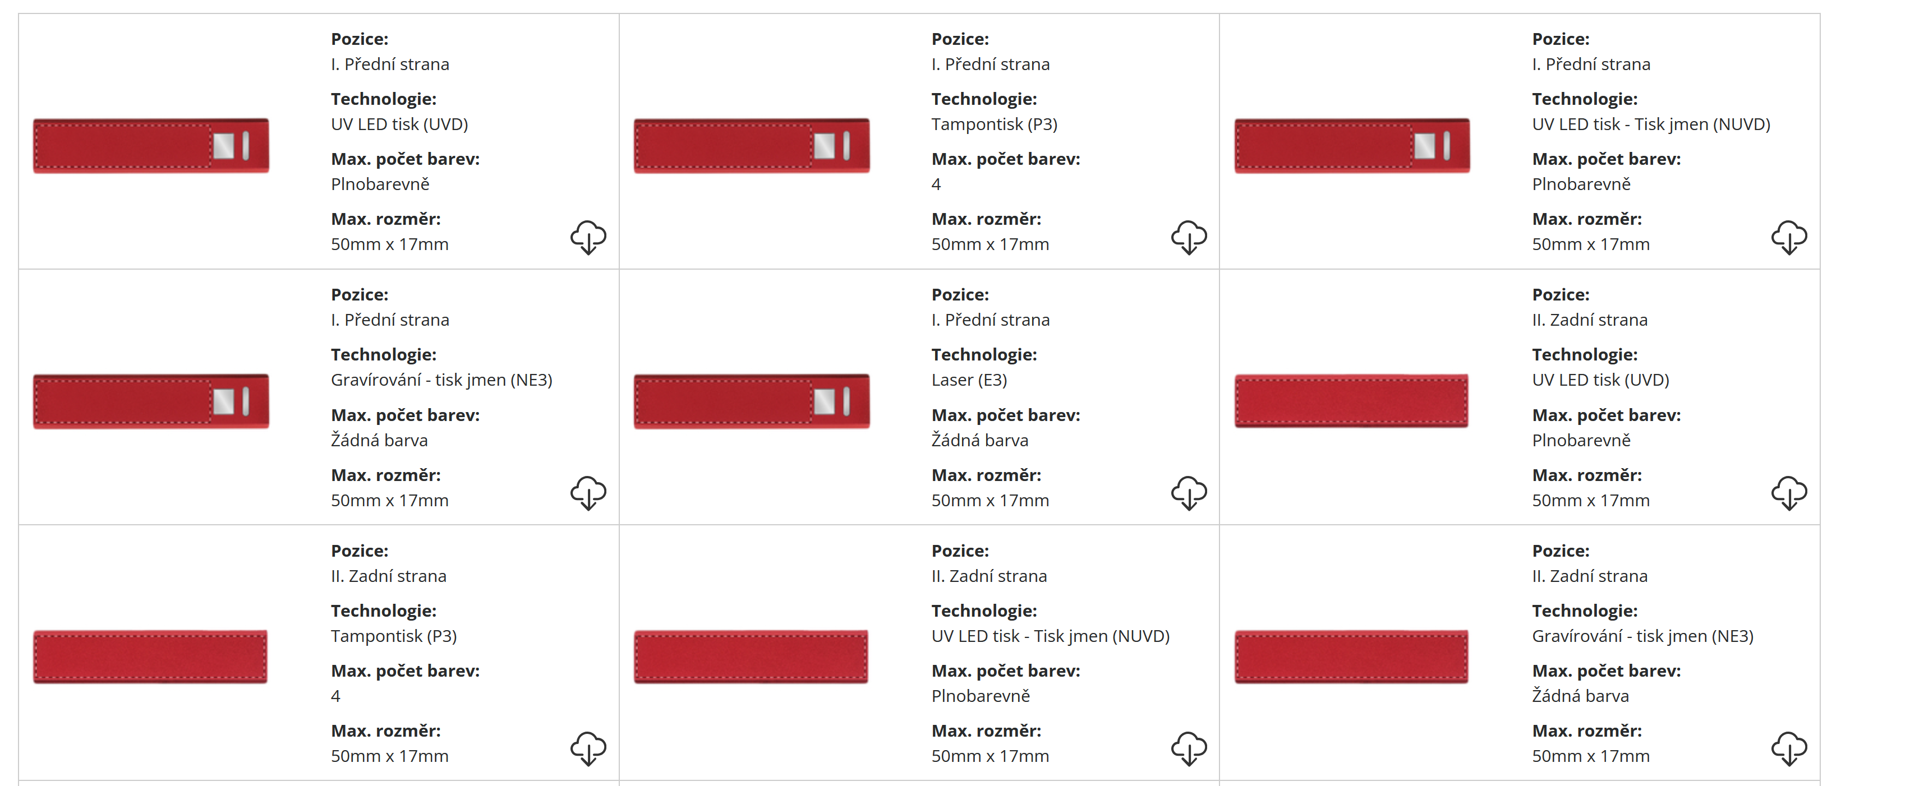The image size is (1910, 786).
Task: Click front side NUVD power bank thumbnail
Action: [1352, 145]
